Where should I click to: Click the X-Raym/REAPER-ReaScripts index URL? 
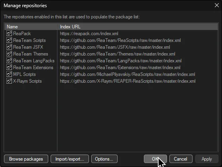(128, 81)
